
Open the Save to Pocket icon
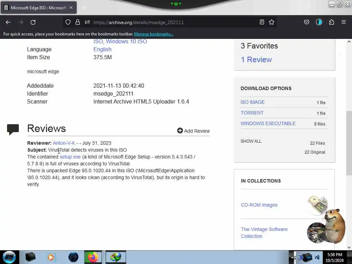tap(307, 22)
